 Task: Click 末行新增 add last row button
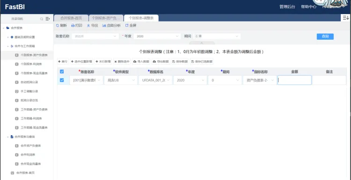tap(103, 62)
